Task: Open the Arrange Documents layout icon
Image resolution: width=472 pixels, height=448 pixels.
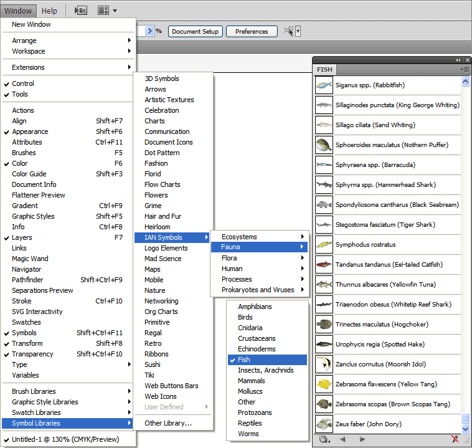Action: pos(103,11)
